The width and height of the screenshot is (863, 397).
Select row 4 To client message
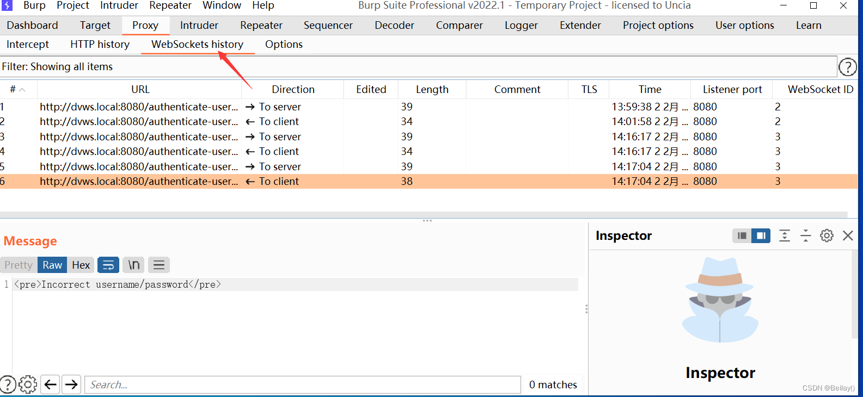coord(429,151)
